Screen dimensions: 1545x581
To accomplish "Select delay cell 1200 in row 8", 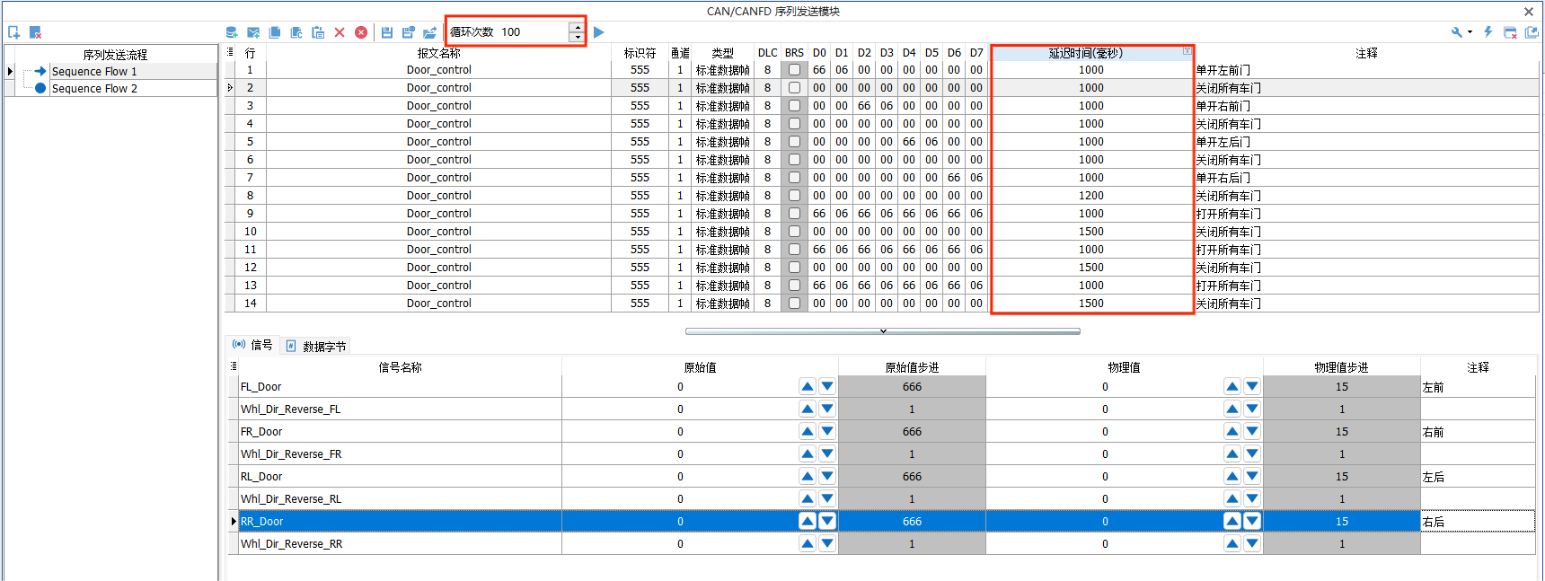I will click(1091, 196).
